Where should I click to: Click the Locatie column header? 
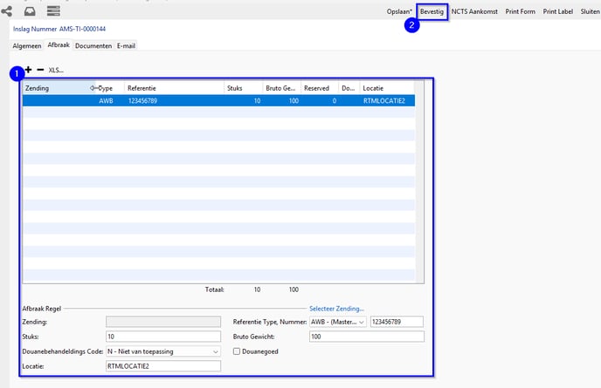point(387,88)
